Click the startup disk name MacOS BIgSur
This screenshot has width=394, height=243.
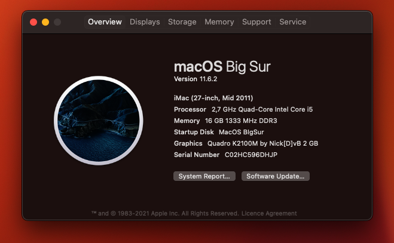(241, 132)
